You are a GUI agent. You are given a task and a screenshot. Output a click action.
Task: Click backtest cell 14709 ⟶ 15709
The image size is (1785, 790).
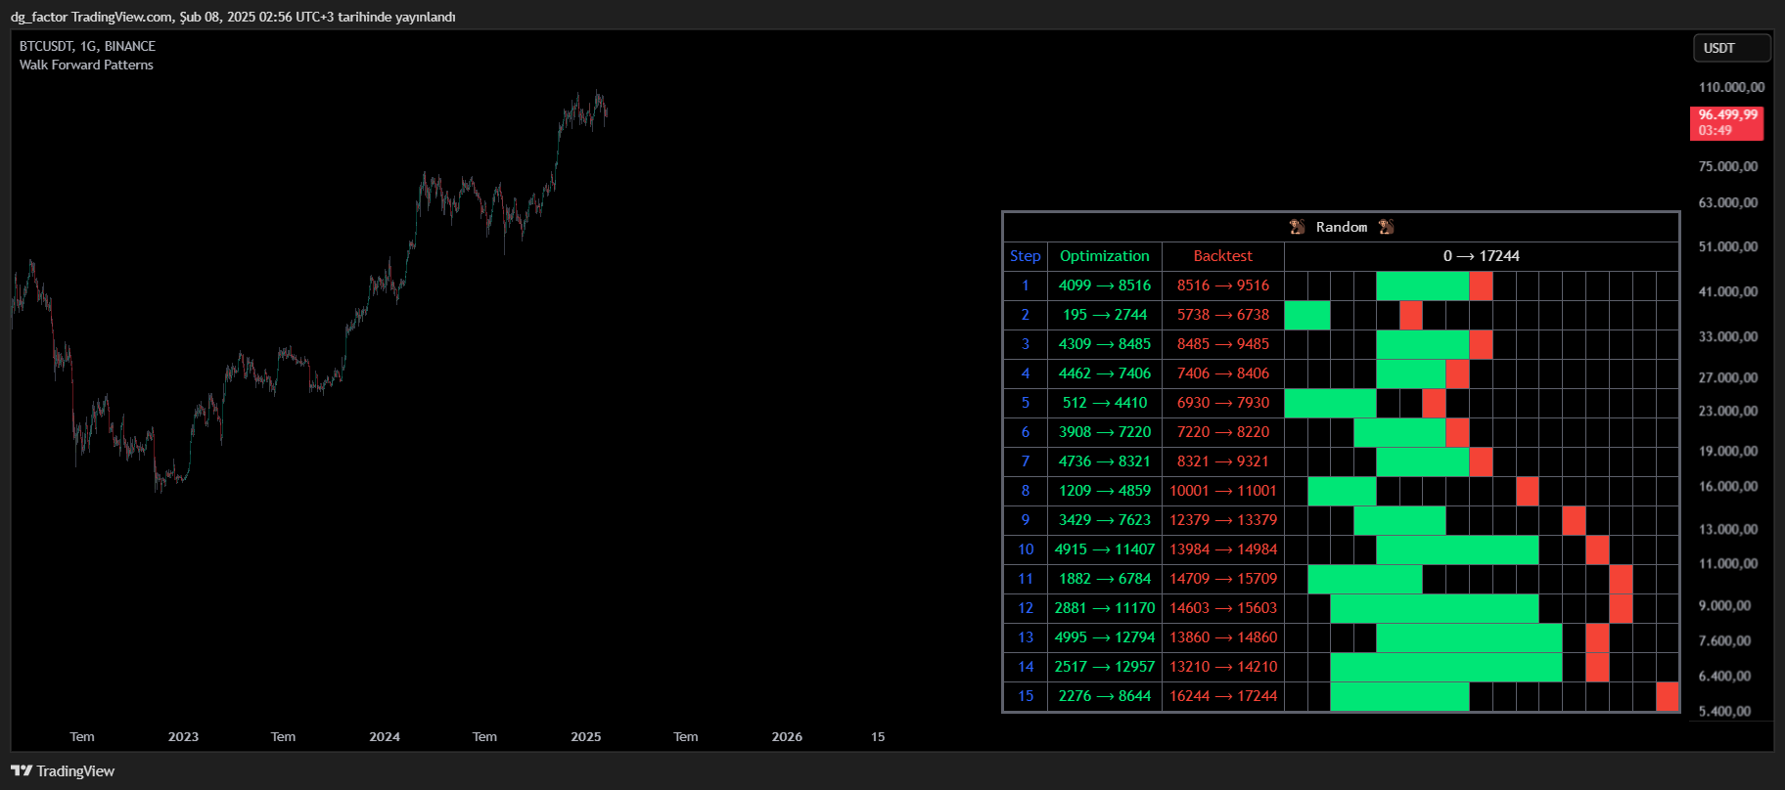(1222, 579)
